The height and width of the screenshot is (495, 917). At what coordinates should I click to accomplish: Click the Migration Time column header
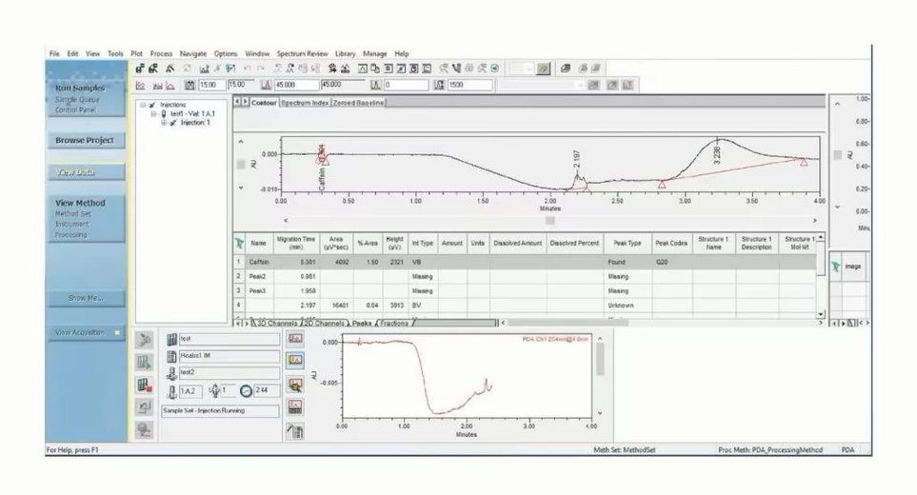[296, 243]
